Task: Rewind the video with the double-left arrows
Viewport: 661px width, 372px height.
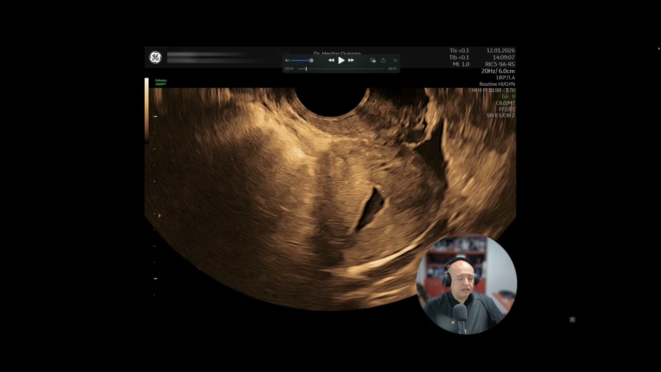Action: [x=331, y=60]
